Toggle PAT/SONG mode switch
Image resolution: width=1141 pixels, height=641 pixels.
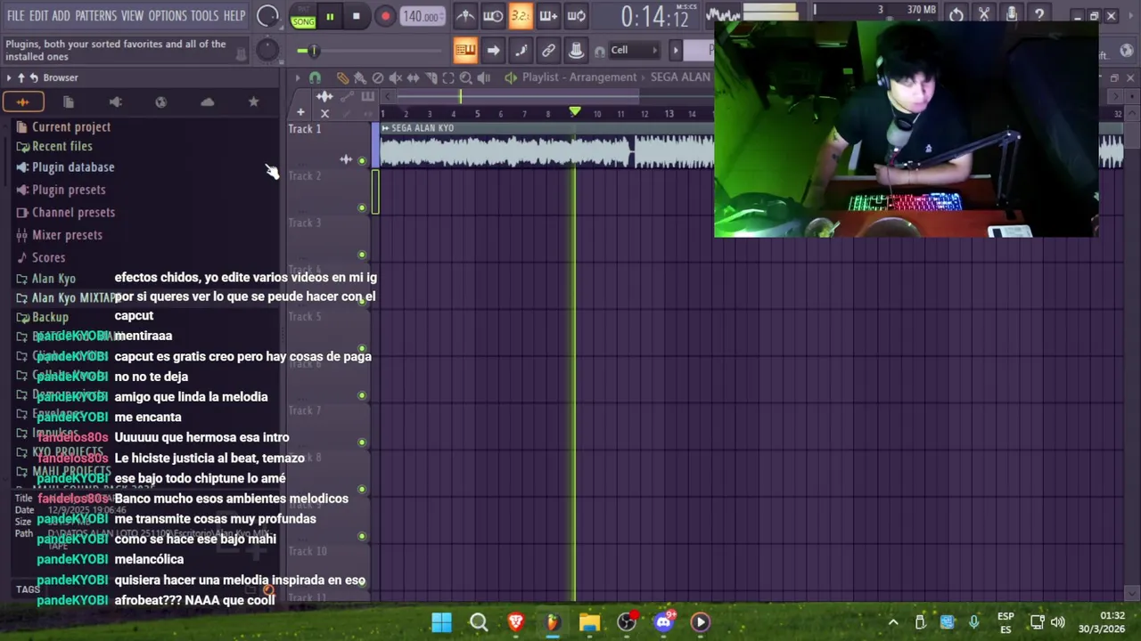click(x=303, y=16)
